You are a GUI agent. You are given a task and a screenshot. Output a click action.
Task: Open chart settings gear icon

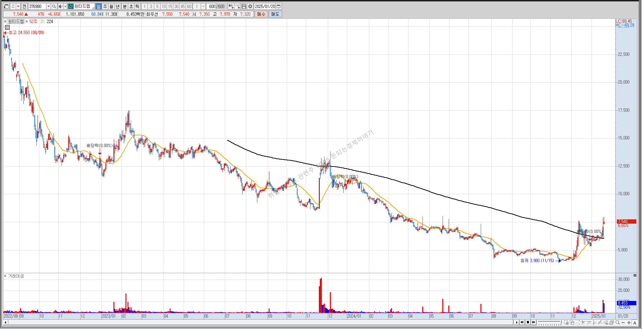click(x=250, y=6)
